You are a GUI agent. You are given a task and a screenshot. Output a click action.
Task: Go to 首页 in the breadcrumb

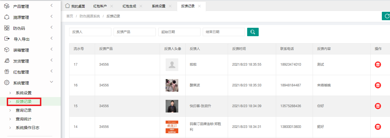70,16
